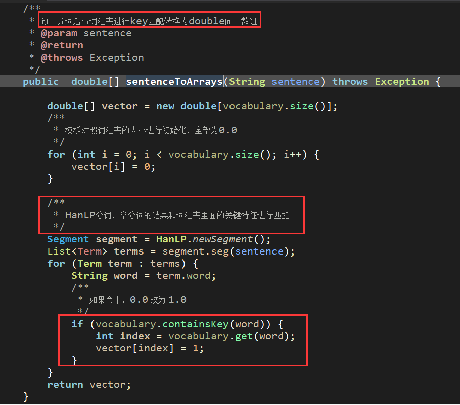This screenshot has width=460, height=405.
Task: Click the Exception type after throws
Action: pos(402,82)
